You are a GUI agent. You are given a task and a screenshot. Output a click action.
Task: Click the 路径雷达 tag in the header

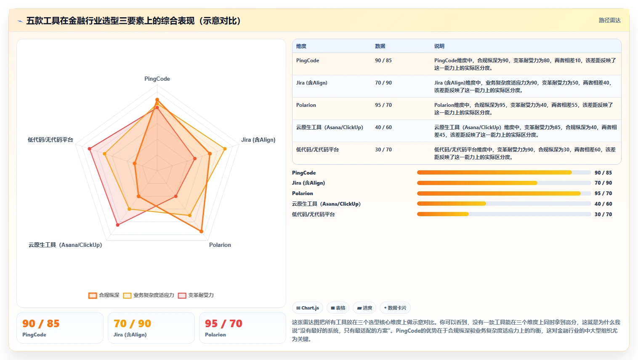609,20
